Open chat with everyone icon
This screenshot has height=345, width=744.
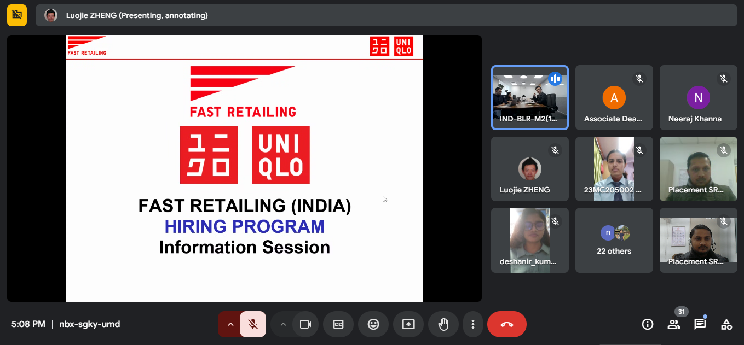[700, 324]
